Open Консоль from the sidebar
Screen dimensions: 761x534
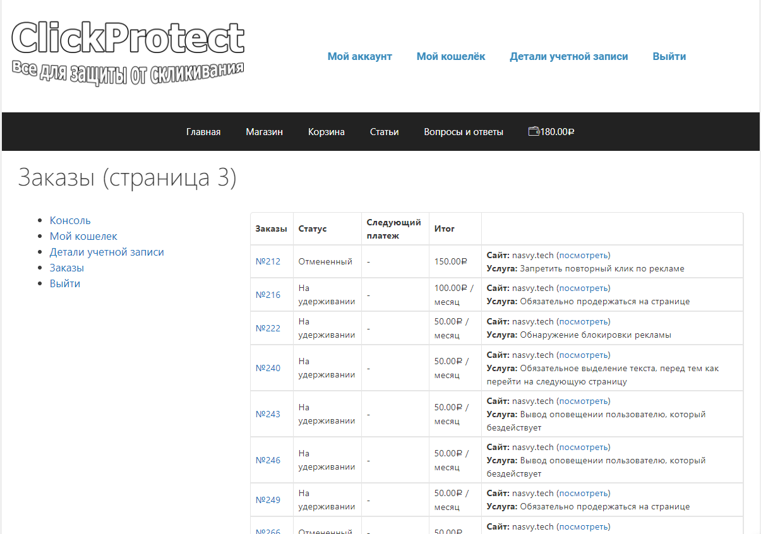tap(70, 220)
